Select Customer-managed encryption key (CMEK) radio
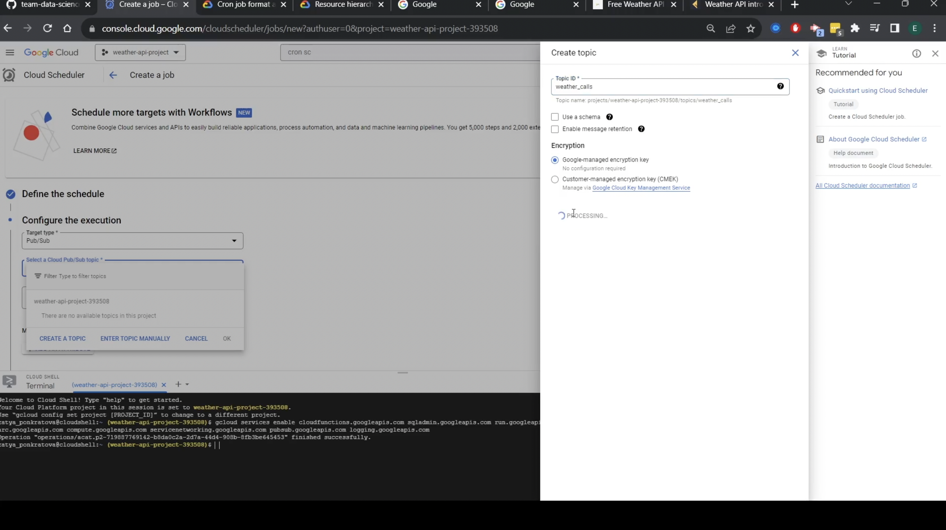 [555, 179]
